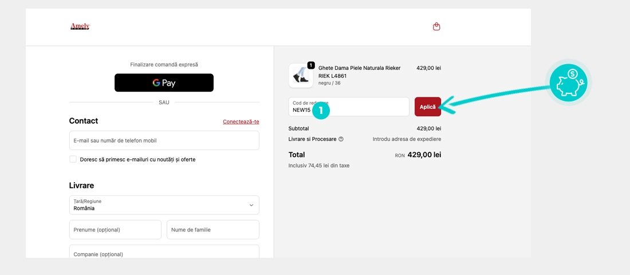Click the Prenume (opțional) input field

pyautogui.click(x=115, y=230)
